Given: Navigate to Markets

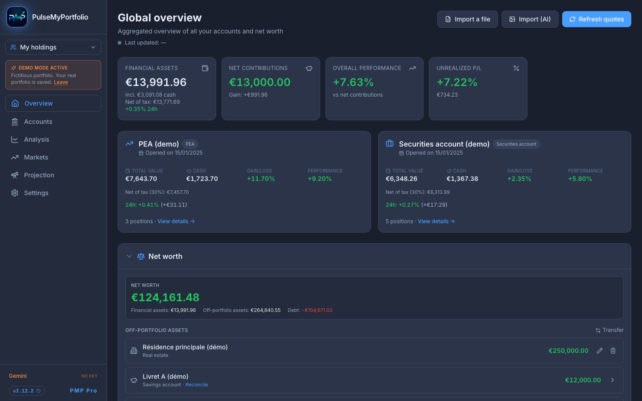Looking at the screenshot, I should click(53, 157).
